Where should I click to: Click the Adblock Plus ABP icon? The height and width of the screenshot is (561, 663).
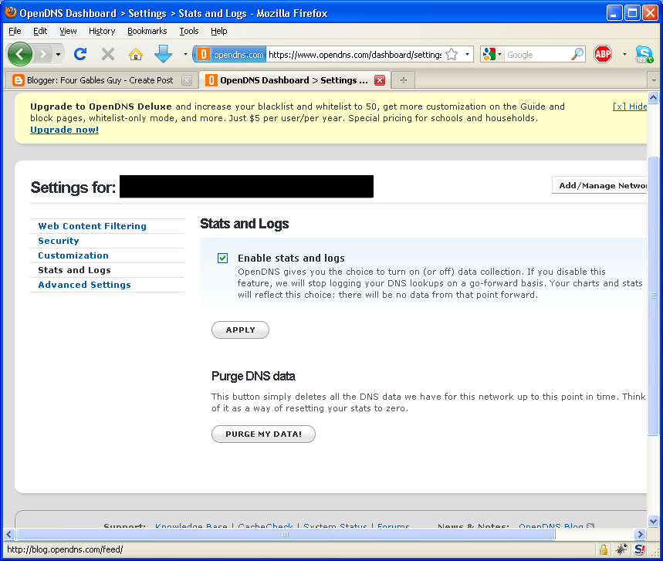pyautogui.click(x=603, y=54)
